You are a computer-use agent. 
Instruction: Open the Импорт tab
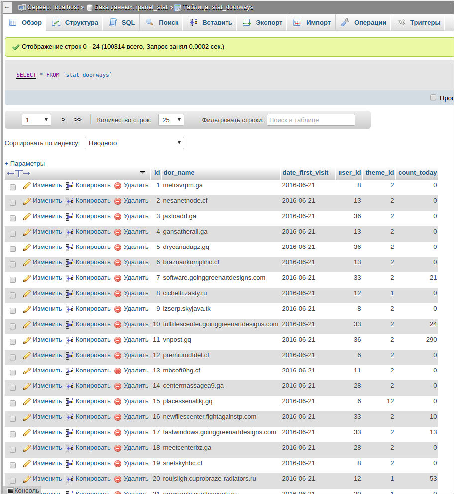tap(312, 23)
